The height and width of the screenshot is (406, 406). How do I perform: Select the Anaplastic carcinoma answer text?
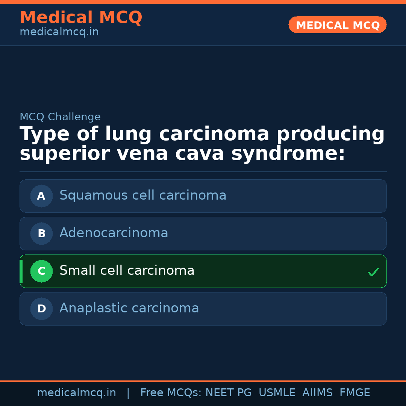pyautogui.click(x=129, y=308)
